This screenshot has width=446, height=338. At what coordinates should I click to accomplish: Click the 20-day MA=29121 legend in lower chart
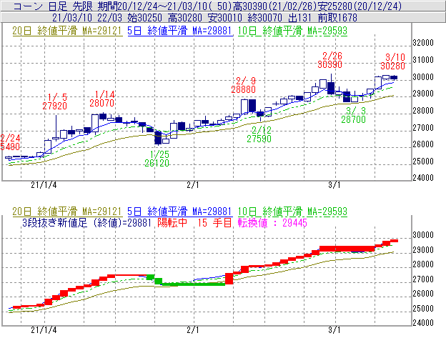click(x=67, y=212)
